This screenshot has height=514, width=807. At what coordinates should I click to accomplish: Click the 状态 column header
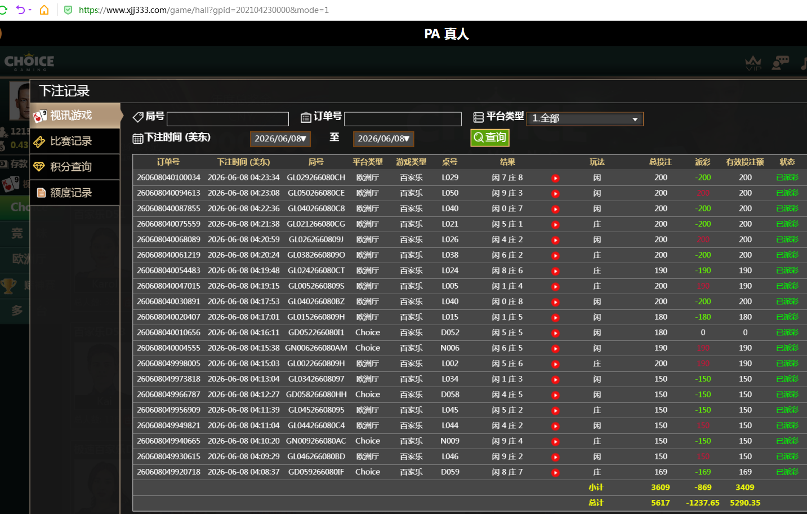pos(787,162)
